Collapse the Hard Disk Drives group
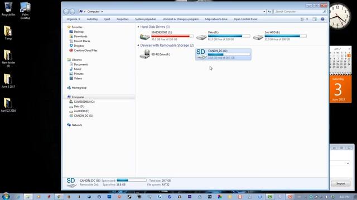Screen dimensions: 357x200 pos(138,27)
